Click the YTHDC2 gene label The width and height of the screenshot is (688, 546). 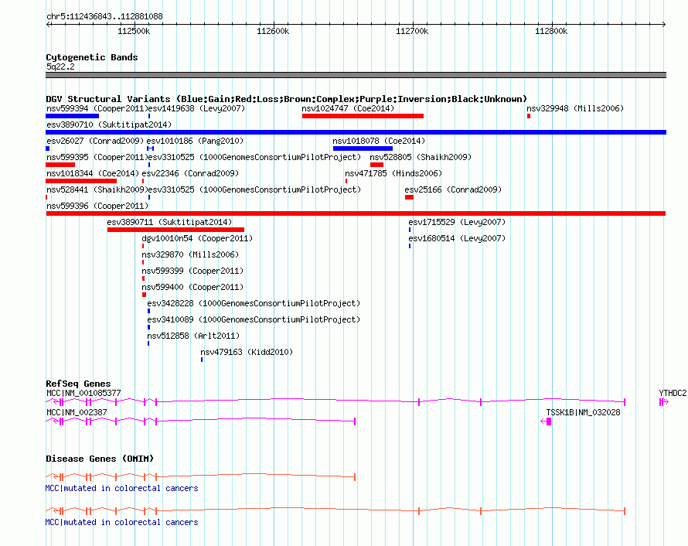pyautogui.click(x=673, y=393)
